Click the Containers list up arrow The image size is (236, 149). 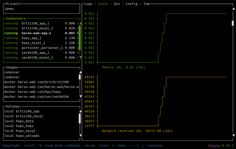(x=80, y=23)
